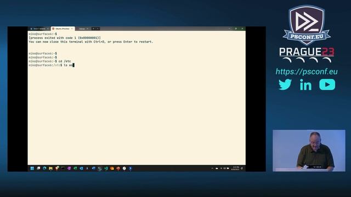Minimize the terminal window
The image size is (351, 197).
(229, 28)
